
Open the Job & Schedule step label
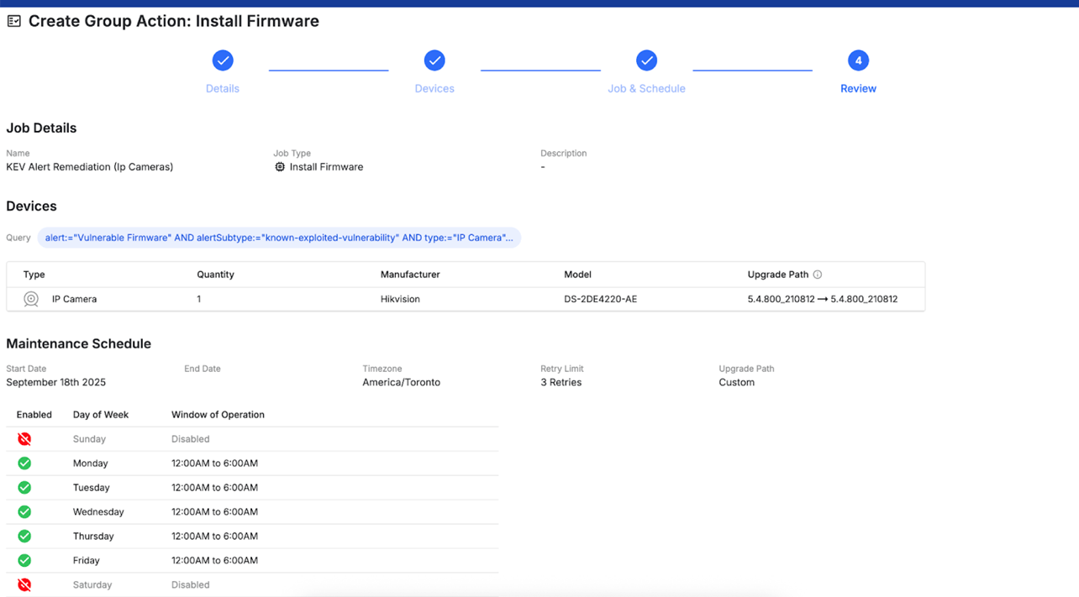pos(646,88)
